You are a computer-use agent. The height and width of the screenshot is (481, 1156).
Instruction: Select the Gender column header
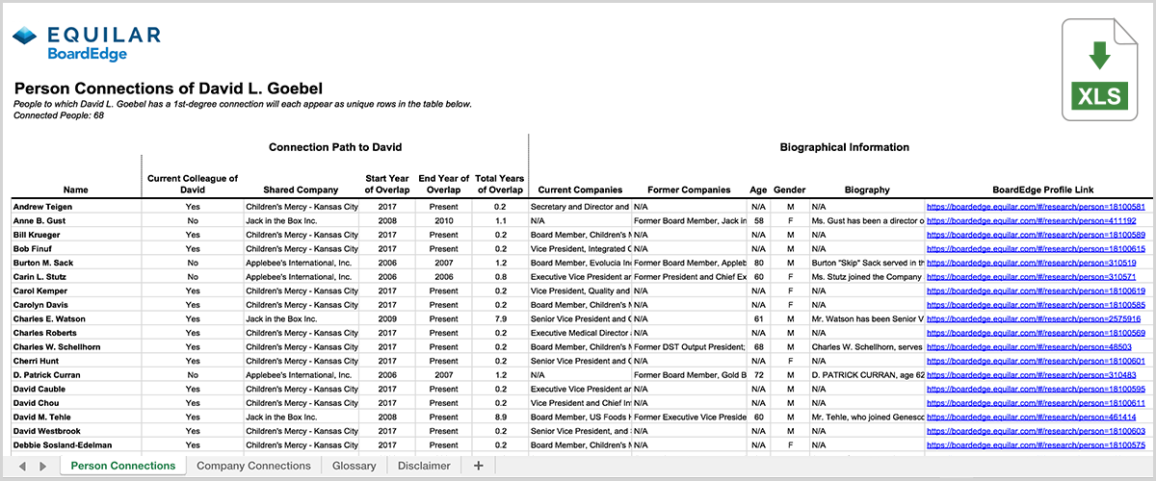point(789,190)
